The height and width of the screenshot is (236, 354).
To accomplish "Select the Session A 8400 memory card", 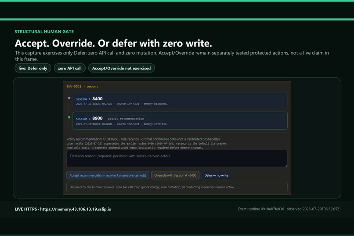I will 180,101.
